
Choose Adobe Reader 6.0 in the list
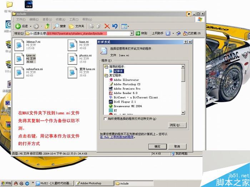click(125, 93)
